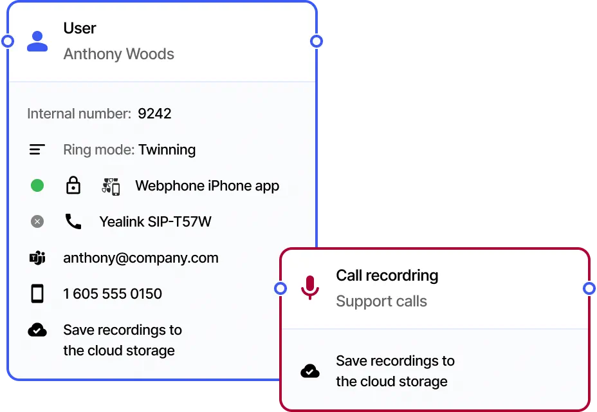The width and height of the screenshot is (597, 412).
Task: Click Yealink SIP-T57W device label
Action: click(x=155, y=222)
